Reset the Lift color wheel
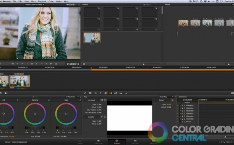The width and height of the screenshot is (234, 145). point(18,100)
